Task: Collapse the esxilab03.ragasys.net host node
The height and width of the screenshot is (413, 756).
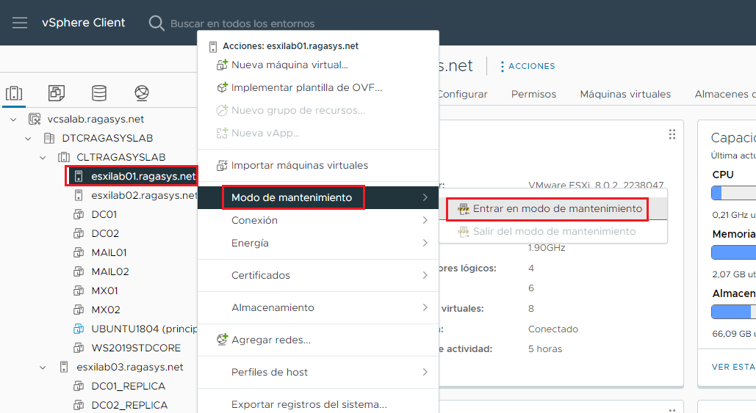Action: point(43,368)
